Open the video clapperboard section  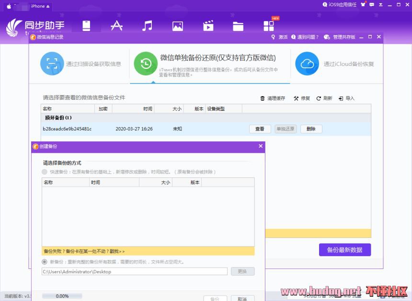tap(208, 26)
